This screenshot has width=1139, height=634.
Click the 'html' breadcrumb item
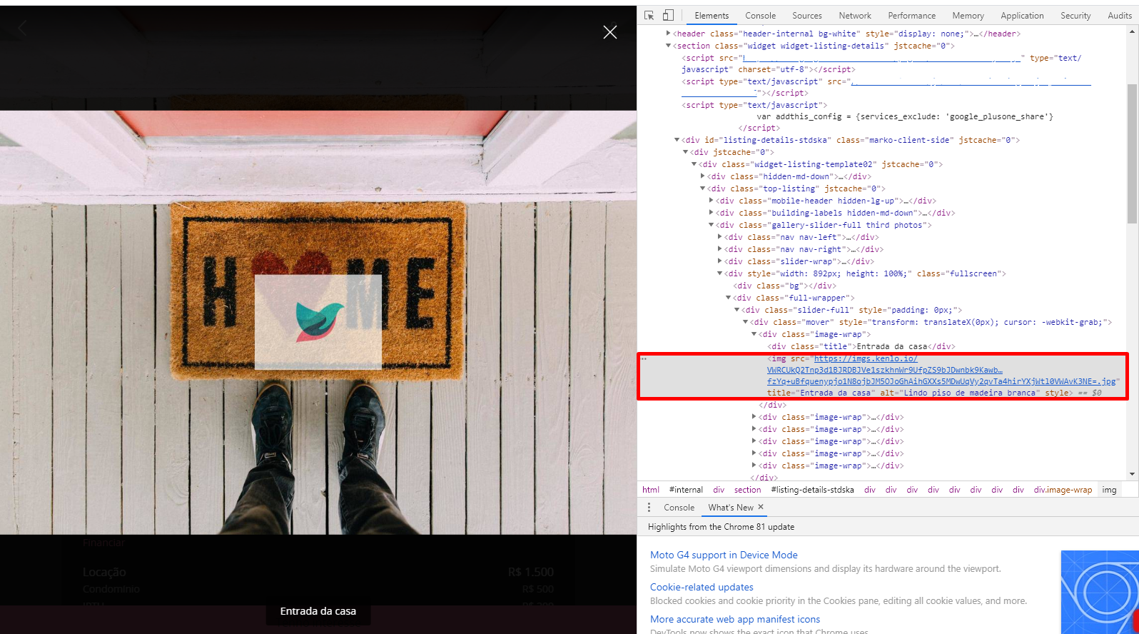click(651, 490)
